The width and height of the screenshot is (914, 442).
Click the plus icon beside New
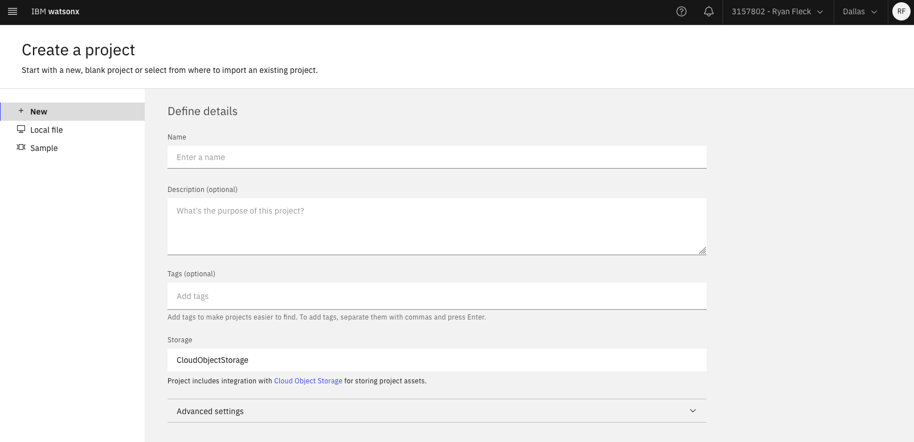coord(21,111)
